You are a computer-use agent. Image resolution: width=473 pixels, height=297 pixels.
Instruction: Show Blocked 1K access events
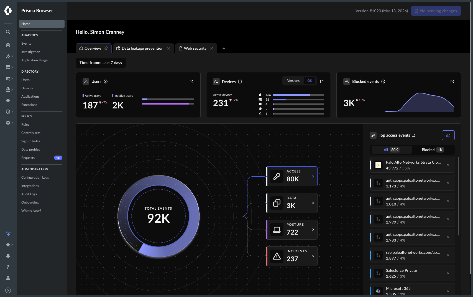pos(433,150)
